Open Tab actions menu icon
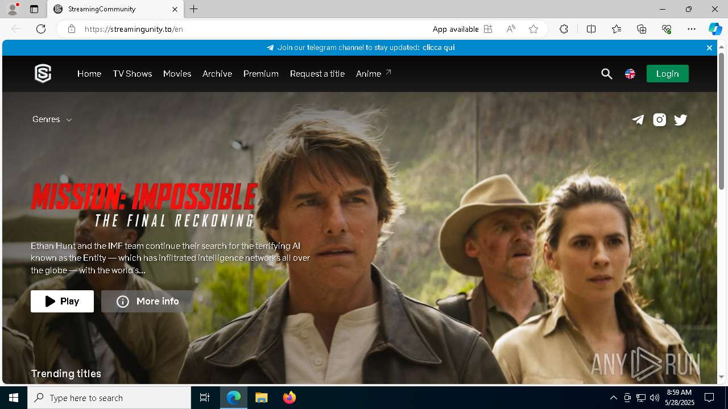 (x=34, y=9)
